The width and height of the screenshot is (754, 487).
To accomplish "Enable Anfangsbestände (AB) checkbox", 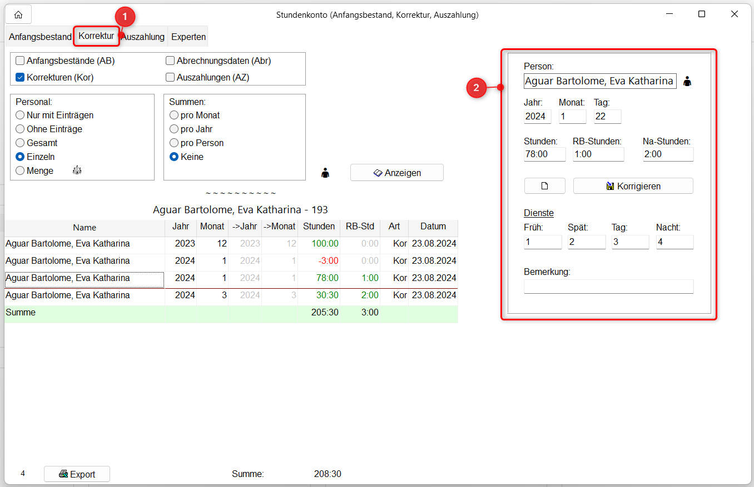I will [x=21, y=61].
